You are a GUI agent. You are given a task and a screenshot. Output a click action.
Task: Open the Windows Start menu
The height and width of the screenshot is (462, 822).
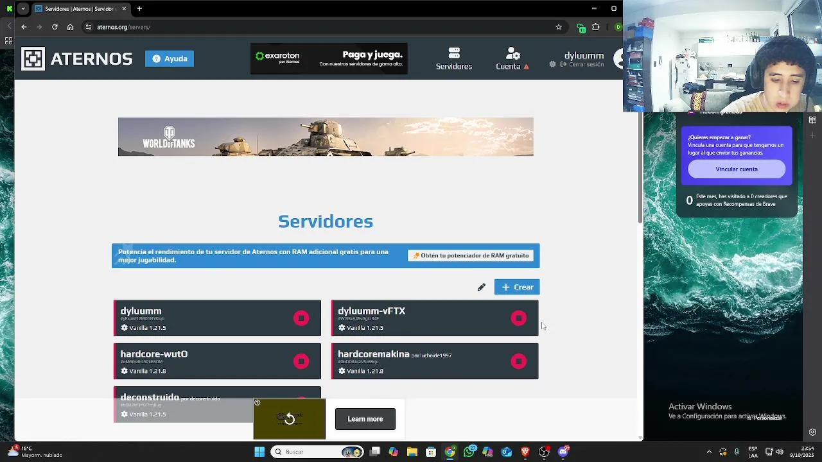(259, 452)
